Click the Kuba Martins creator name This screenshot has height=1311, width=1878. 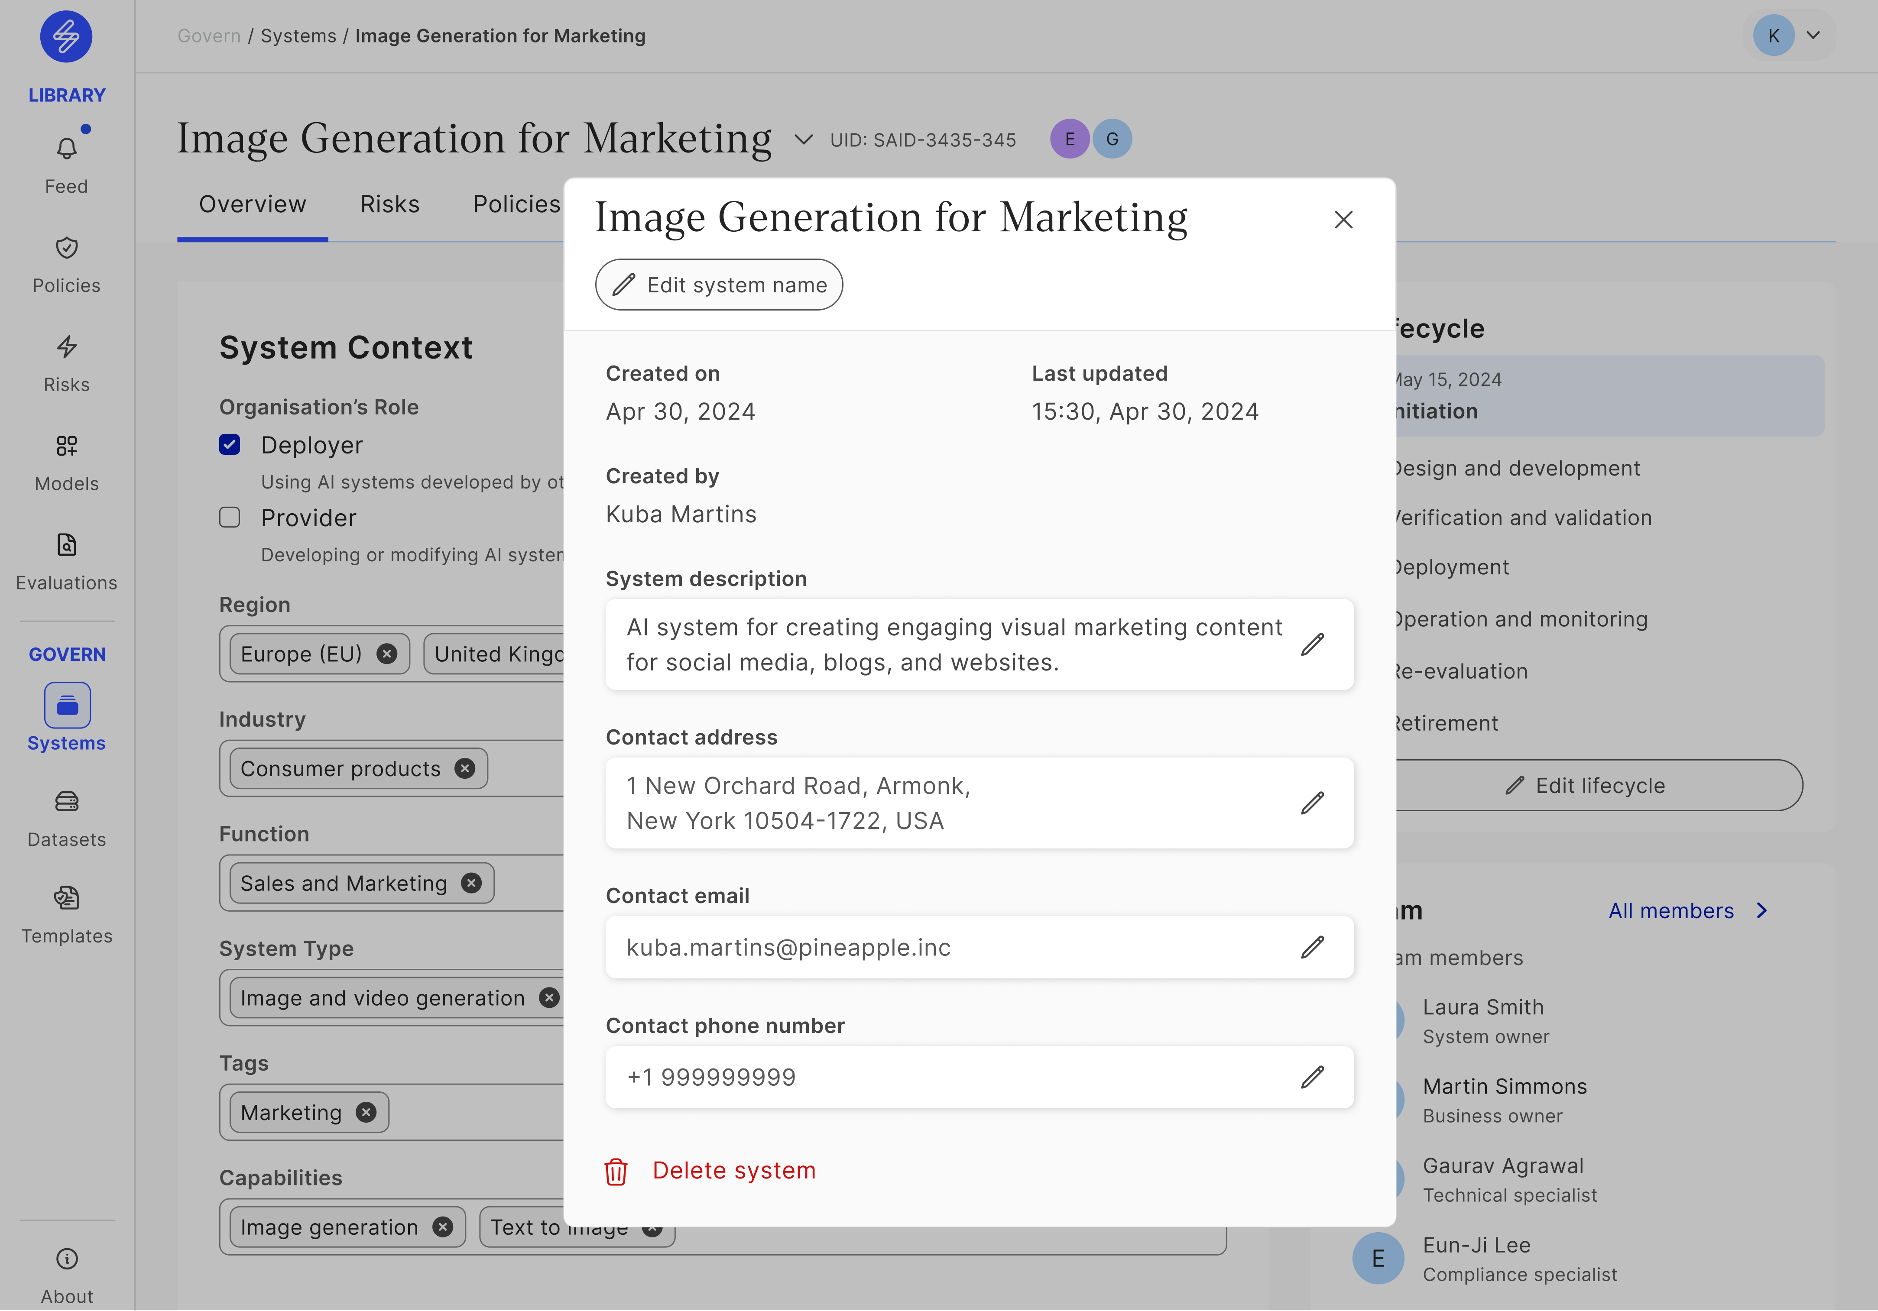point(681,514)
